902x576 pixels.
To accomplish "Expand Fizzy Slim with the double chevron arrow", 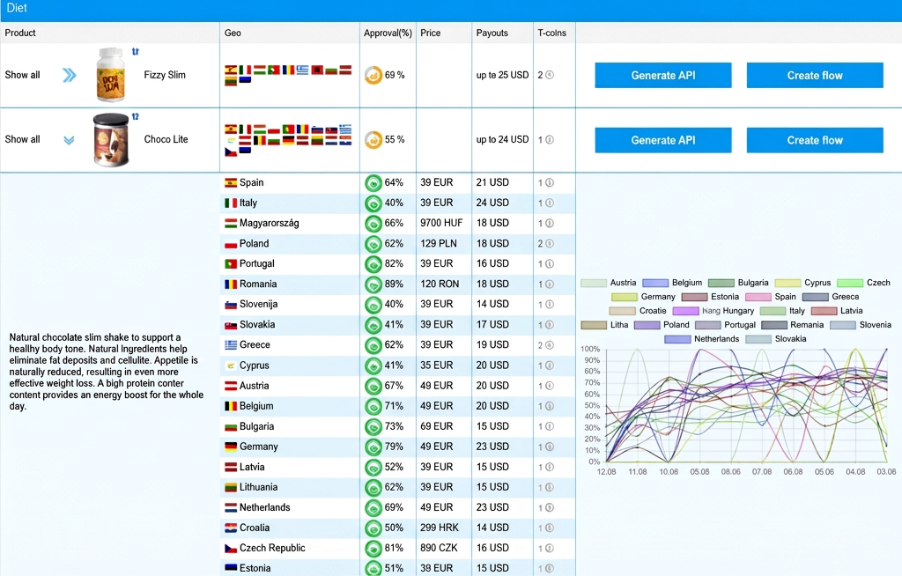I will click(69, 75).
